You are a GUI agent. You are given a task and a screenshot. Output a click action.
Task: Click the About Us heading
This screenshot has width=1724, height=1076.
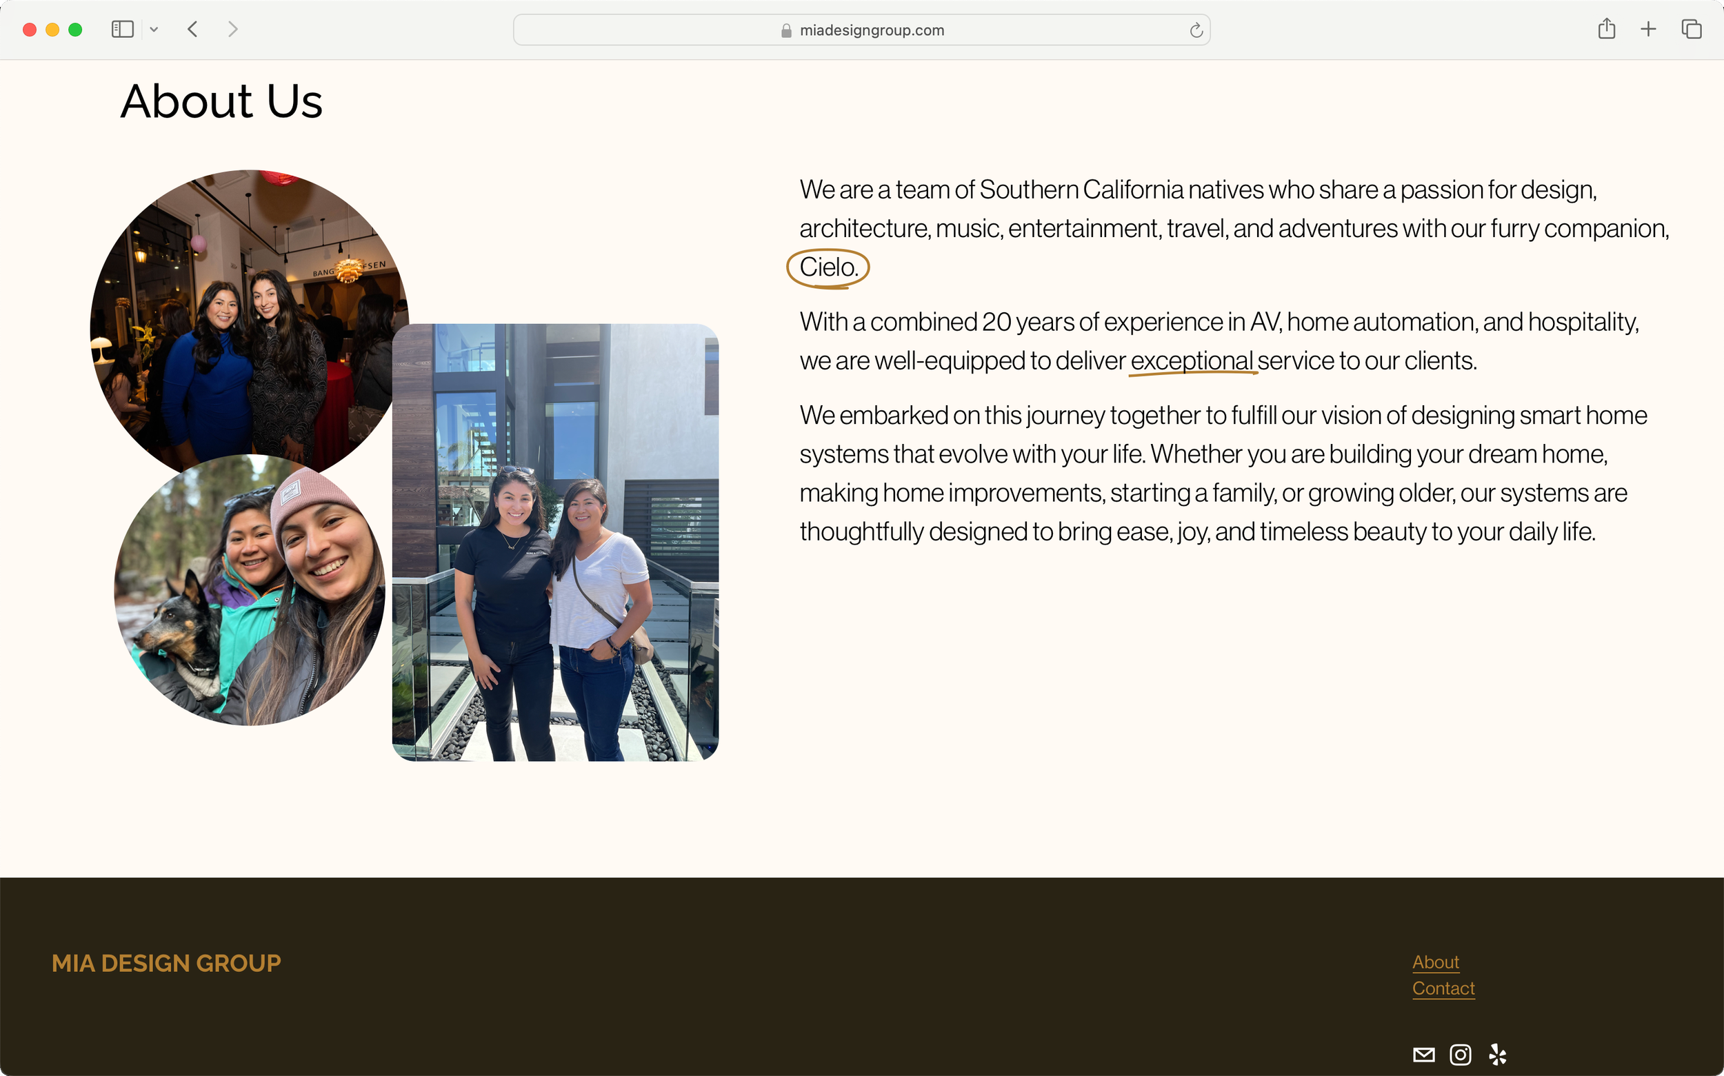(x=221, y=101)
